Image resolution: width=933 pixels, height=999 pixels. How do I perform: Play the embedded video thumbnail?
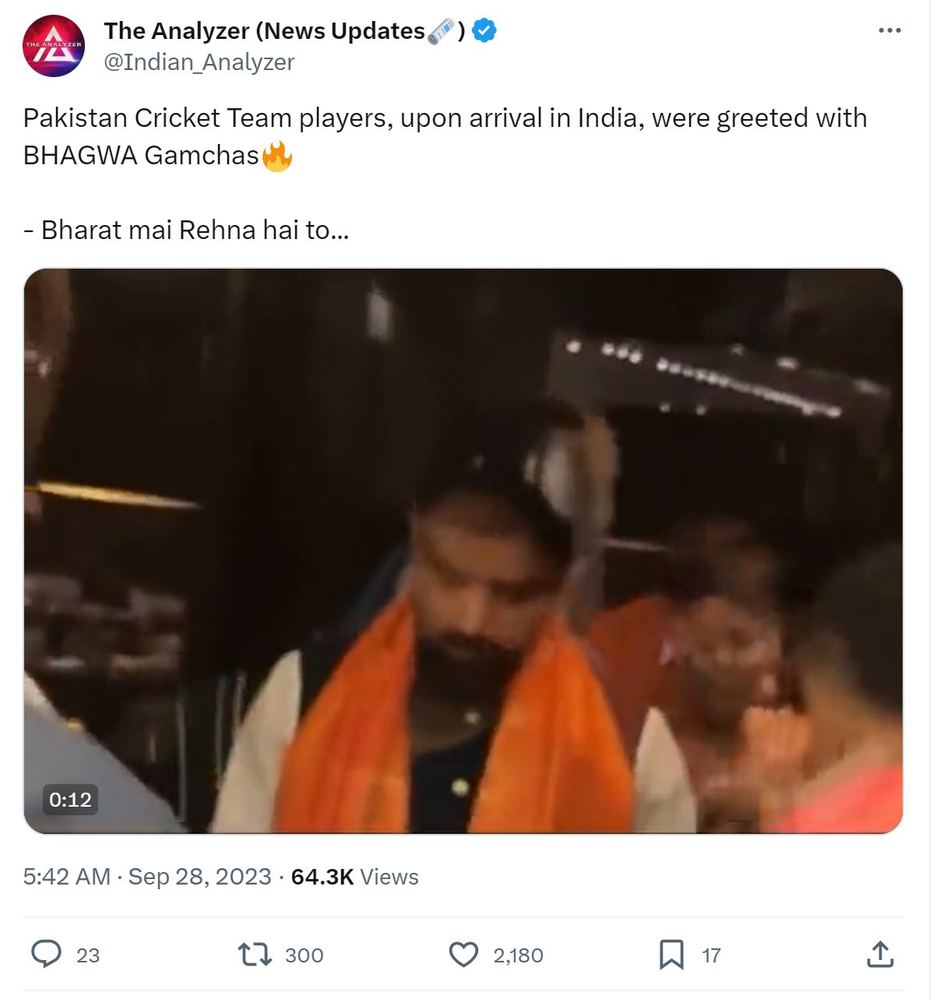pos(463,551)
